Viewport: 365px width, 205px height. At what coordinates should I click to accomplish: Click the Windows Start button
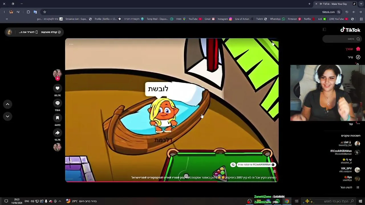point(360,201)
